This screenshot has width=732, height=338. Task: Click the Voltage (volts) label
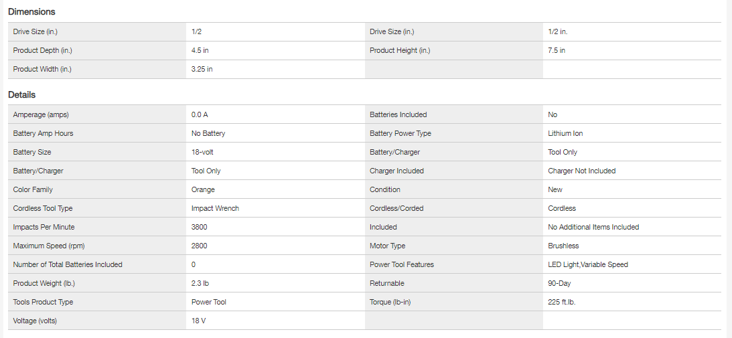pyautogui.click(x=35, y=321)
